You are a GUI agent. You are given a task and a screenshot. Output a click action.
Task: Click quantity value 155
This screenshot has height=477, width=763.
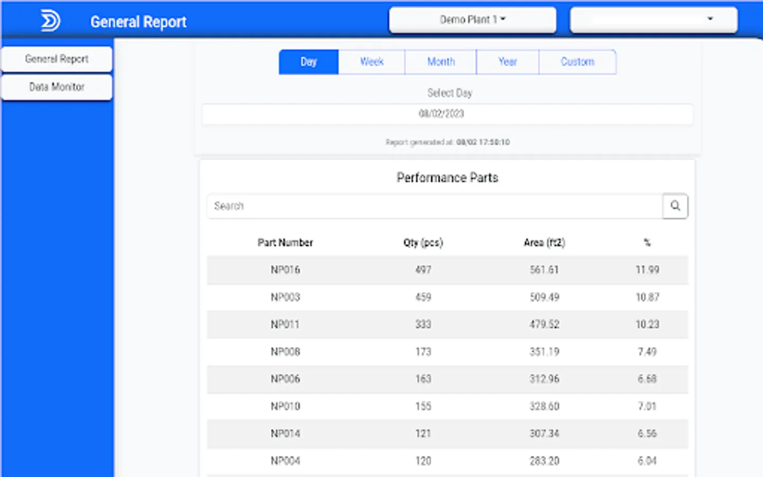click(x=423, y=407)
